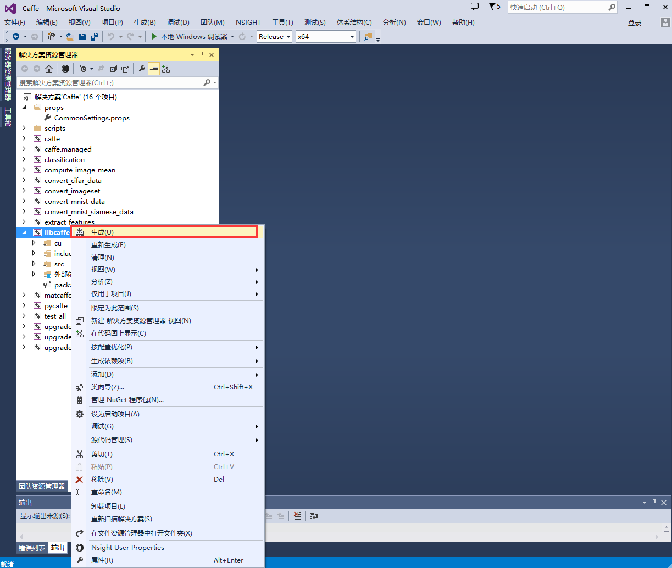This screenshot has height=568, width=672.
Task: Toggle auto-hide pin on Solution Explorer
Action: (x=202, y=54)
